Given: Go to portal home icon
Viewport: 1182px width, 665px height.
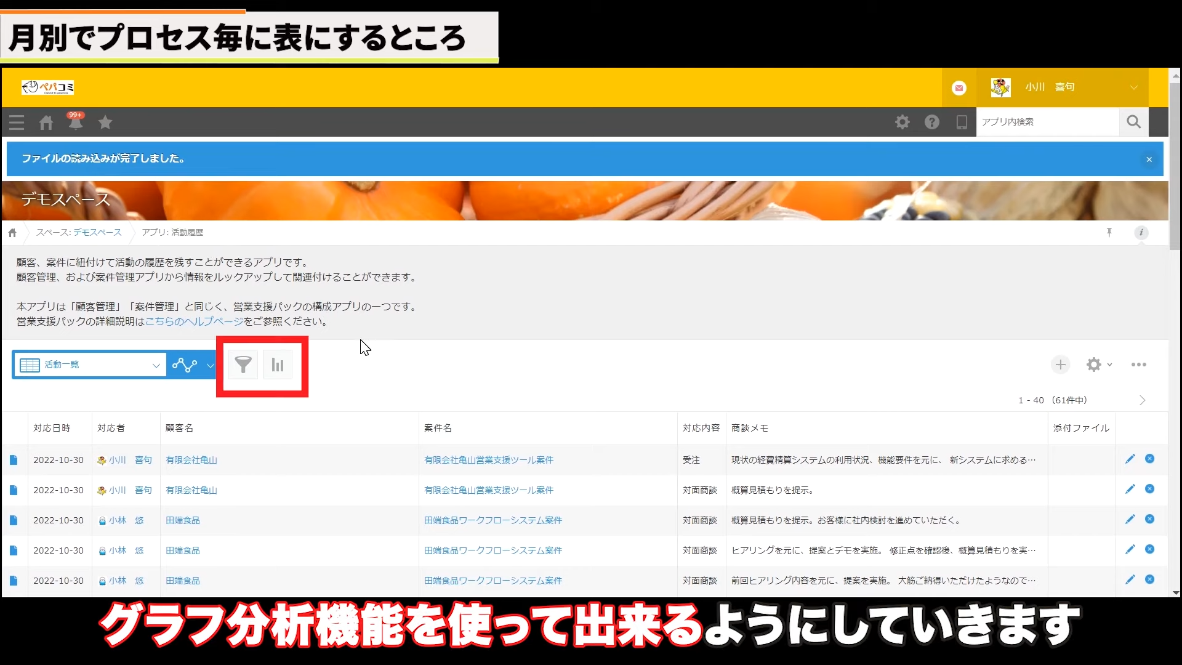Looking at the screenshot, I should 46,123.
